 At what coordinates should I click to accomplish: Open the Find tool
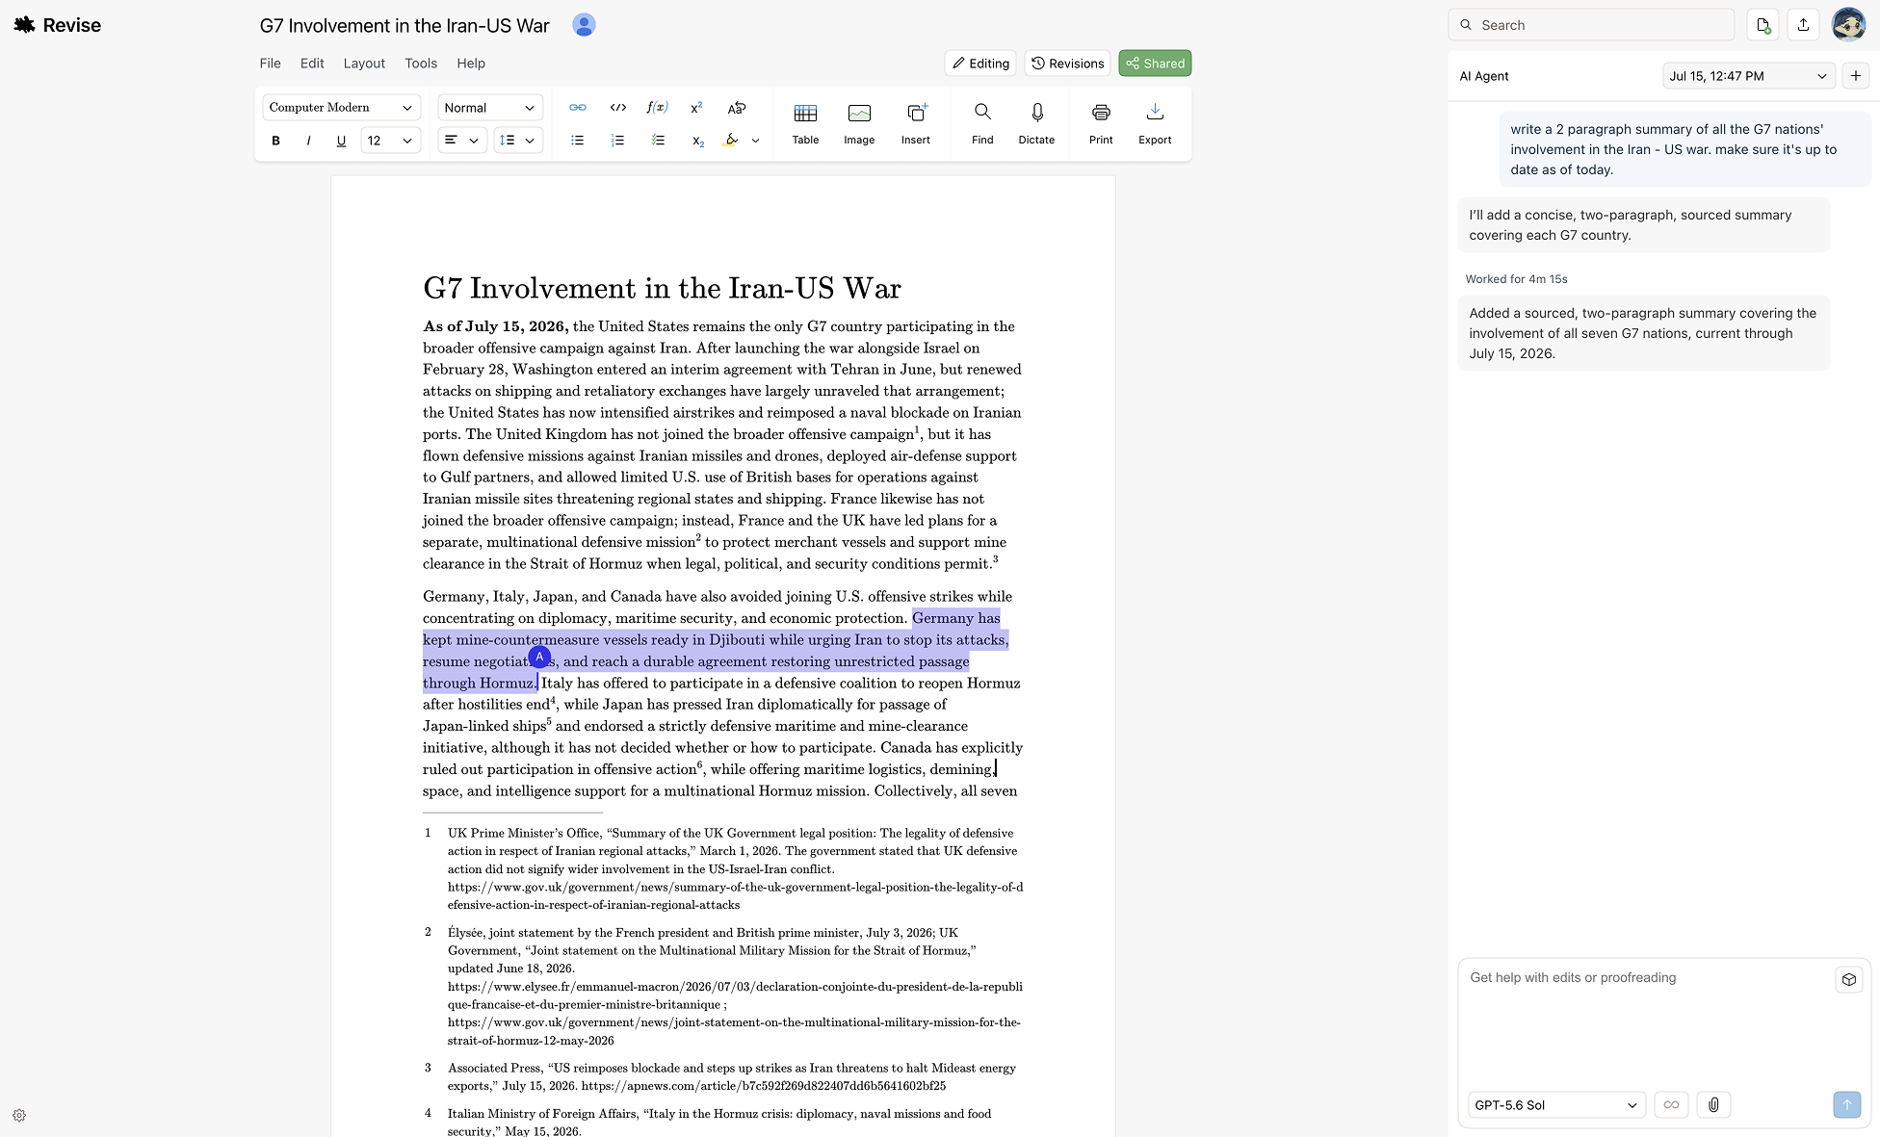pyautogui.click(x=982, y=124)
